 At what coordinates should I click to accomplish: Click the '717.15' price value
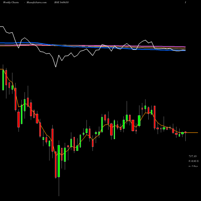point(193,156)
